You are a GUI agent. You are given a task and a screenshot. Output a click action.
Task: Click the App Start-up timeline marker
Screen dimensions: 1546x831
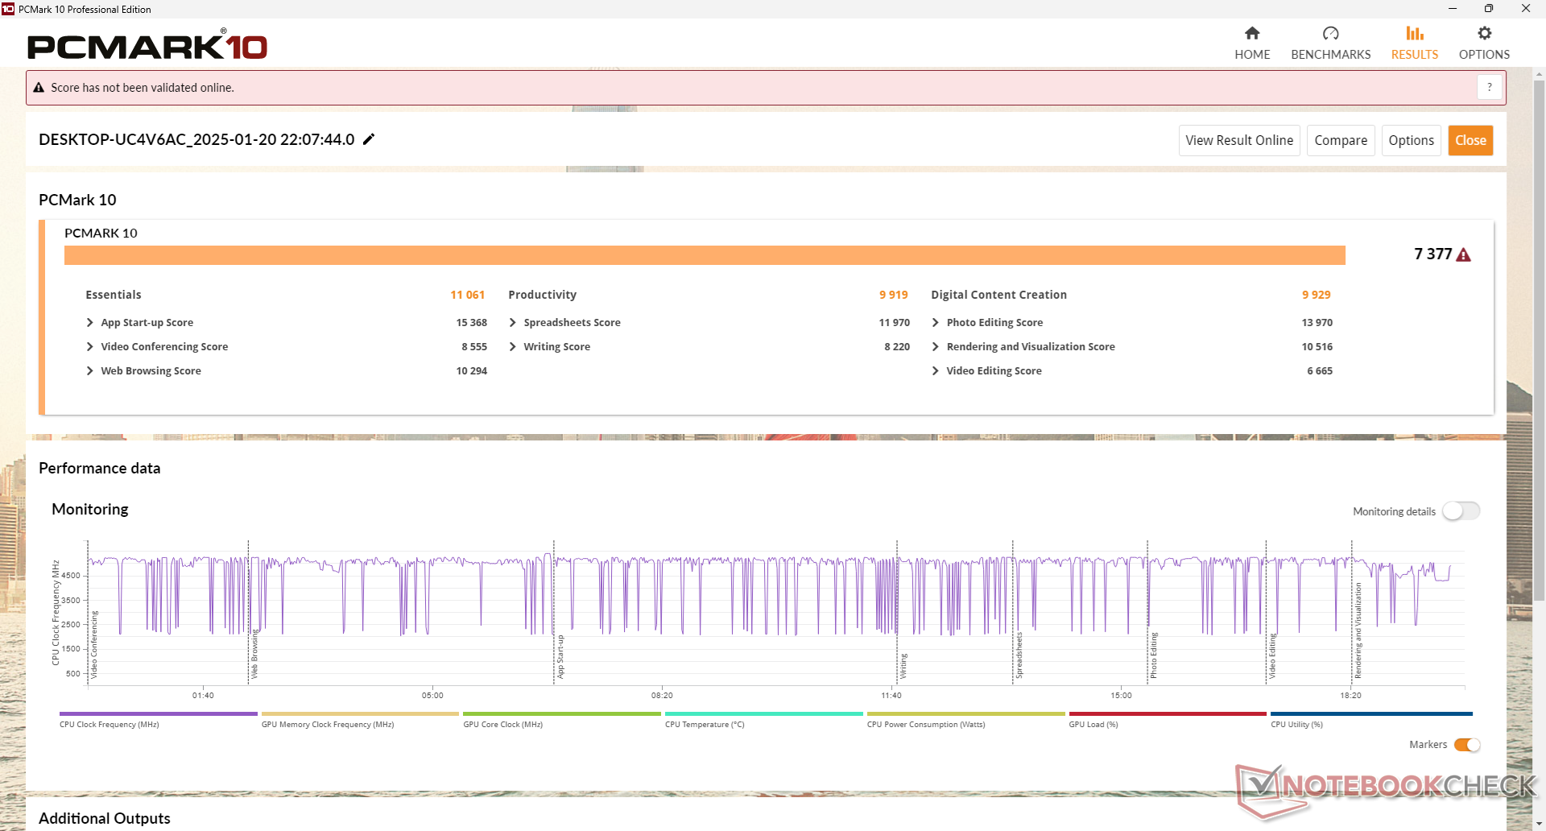pyautogui.click(x=560, y=656)
